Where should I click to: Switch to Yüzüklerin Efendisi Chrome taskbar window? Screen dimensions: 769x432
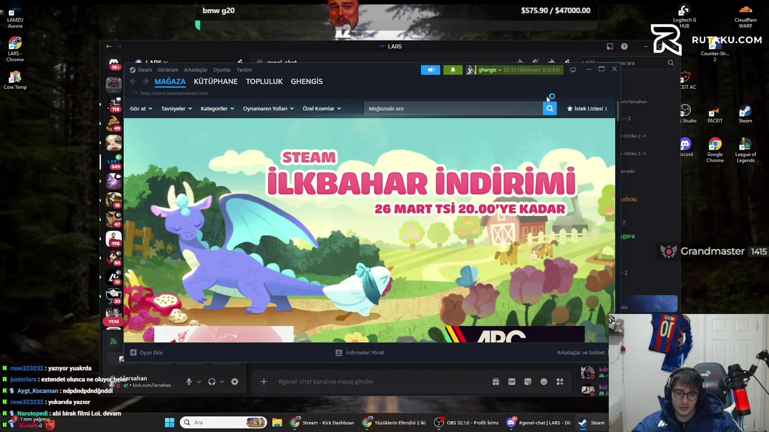394,422
